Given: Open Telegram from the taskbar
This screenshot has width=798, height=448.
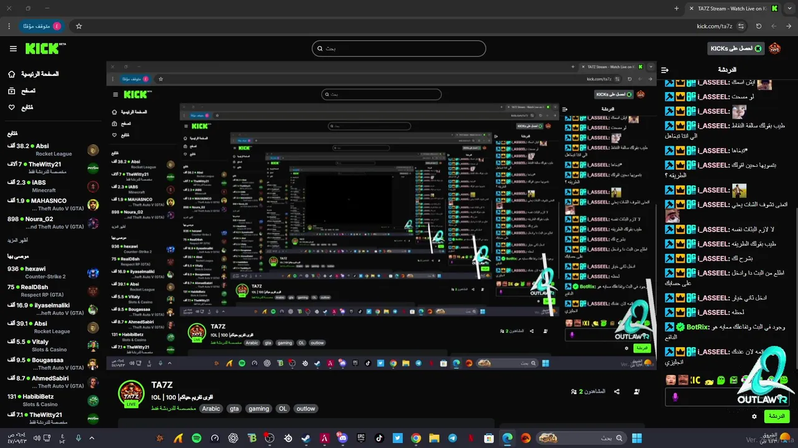Looking at the screenshot, I should coord(453,438).
